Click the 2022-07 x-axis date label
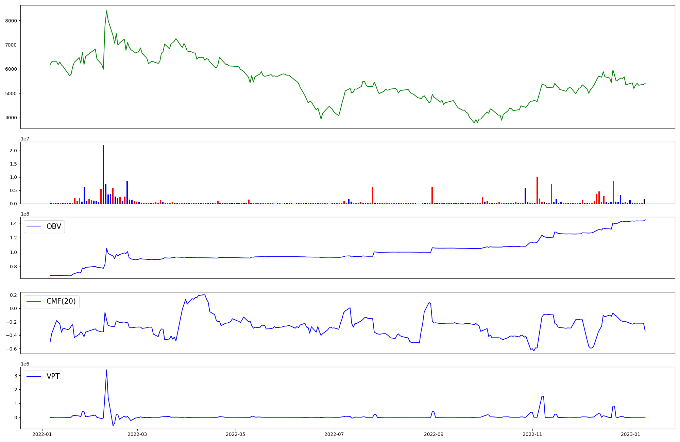This screenshot has width=680, height=442. (x=334, y=434)
